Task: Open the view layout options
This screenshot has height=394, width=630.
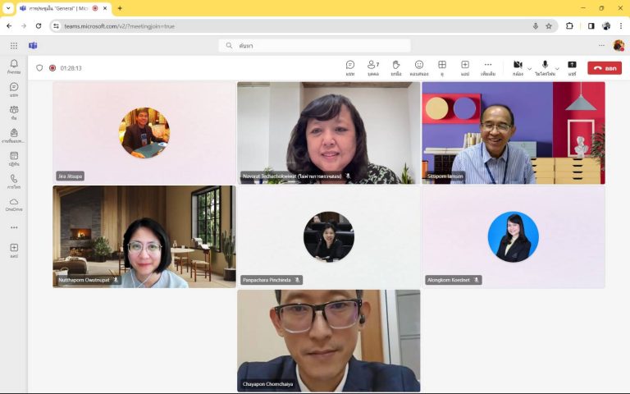Action: [x=441, y=66]
